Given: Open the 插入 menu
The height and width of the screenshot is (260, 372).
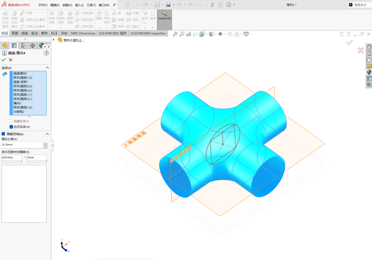Looking at the screenshot, I should pyautogui.click(x=79, y=5).
